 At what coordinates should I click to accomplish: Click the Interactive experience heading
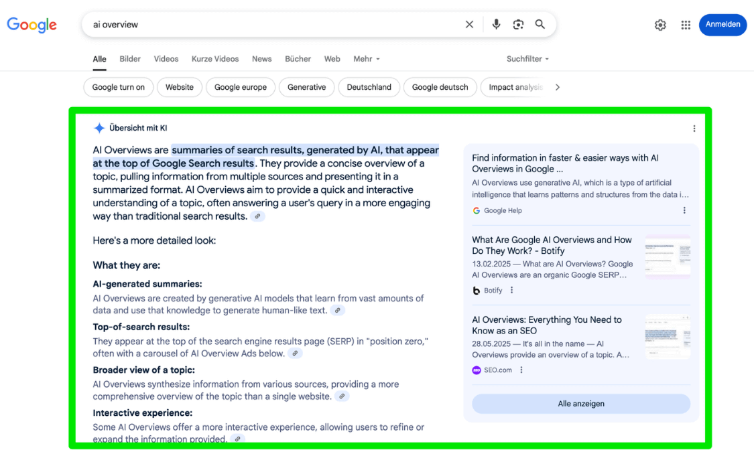142,413
